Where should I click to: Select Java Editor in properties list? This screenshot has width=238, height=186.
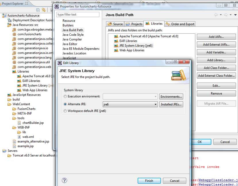70,44
